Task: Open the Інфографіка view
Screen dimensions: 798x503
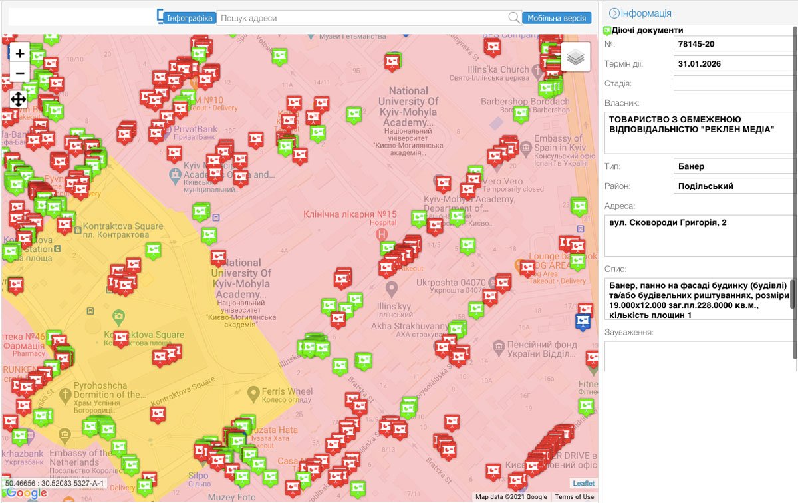Action: (190, 18)
